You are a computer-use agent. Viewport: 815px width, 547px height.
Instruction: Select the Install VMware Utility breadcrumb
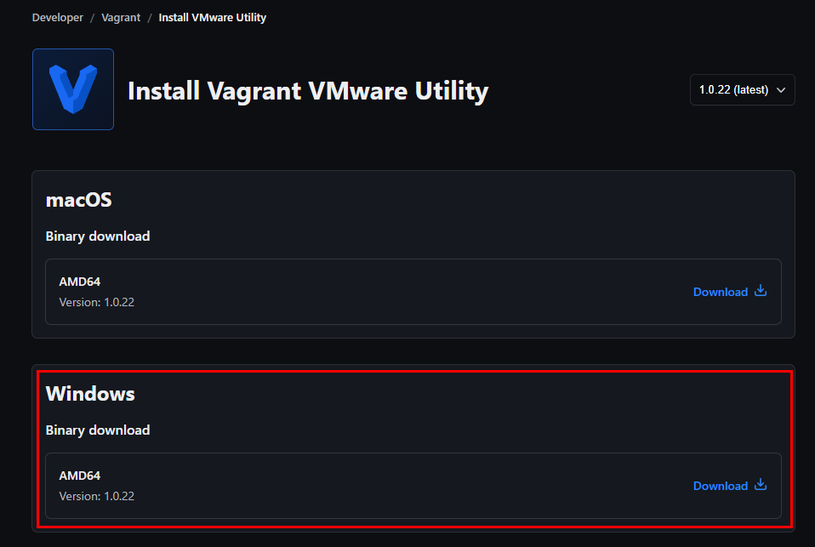pos(212,17)
